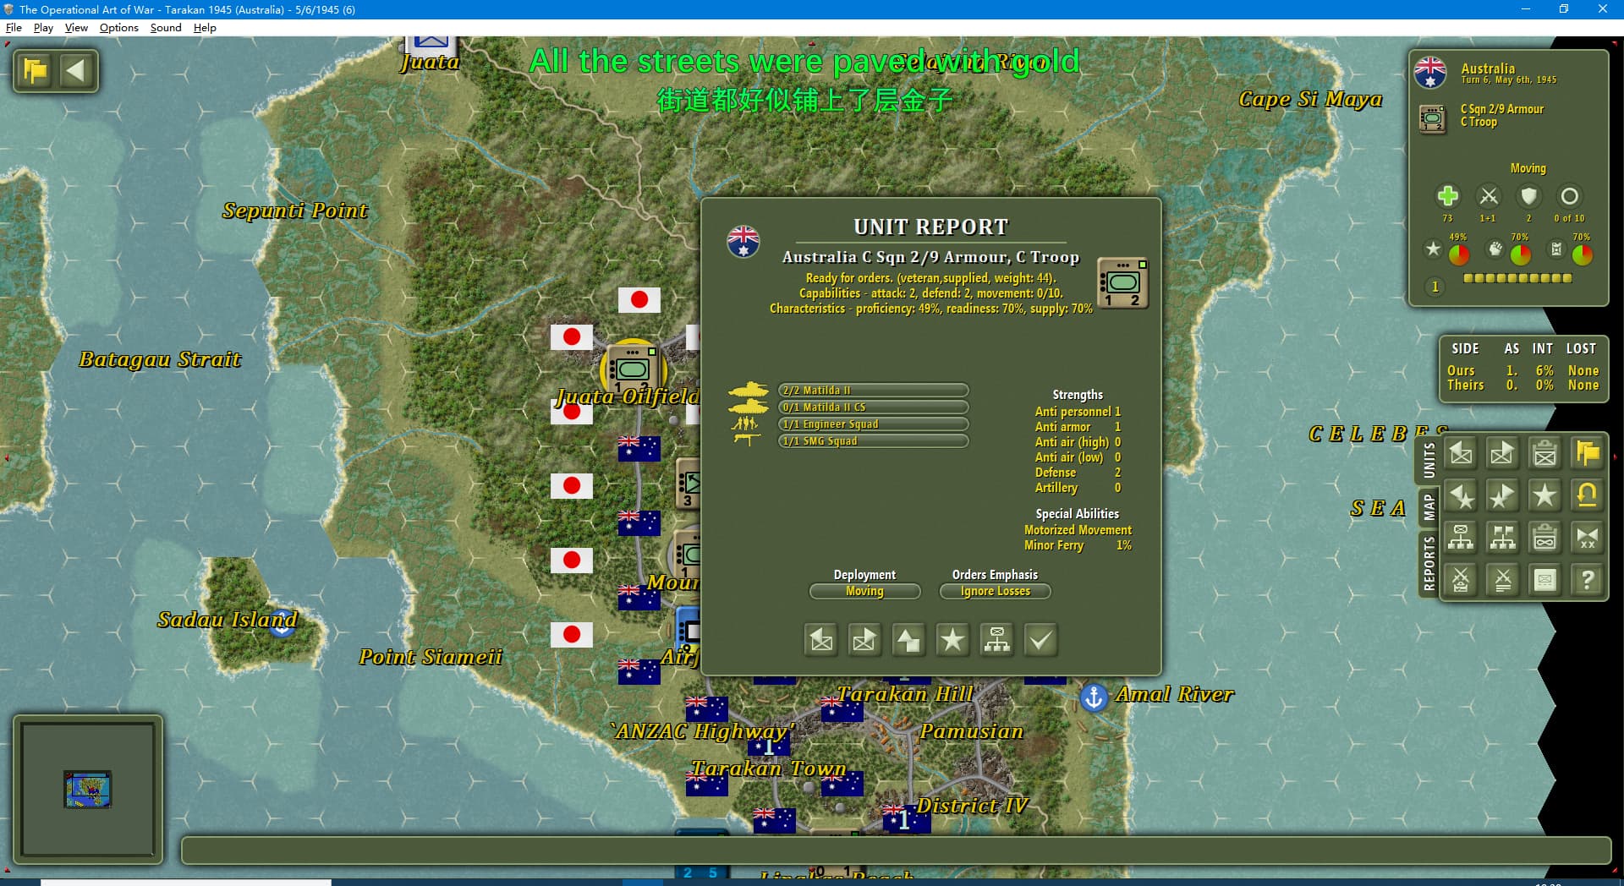Click the left arrow button top-left

point(76,70)
